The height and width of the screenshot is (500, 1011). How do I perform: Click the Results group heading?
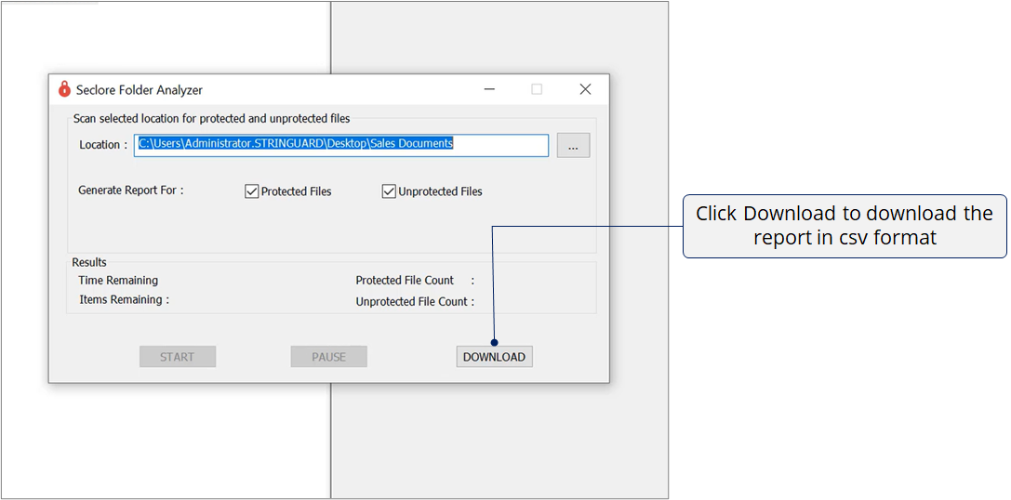(x=89, y=263)
